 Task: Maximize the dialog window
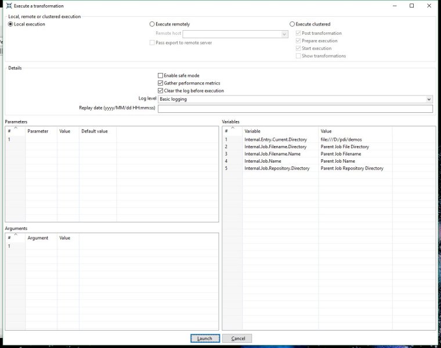pos(411,6)
